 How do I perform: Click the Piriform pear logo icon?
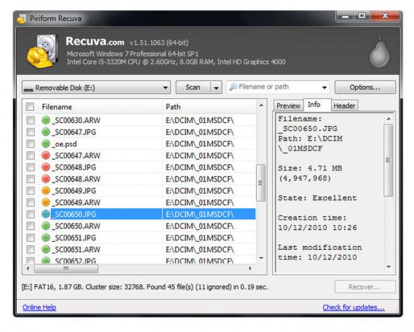tap(378, 49)
